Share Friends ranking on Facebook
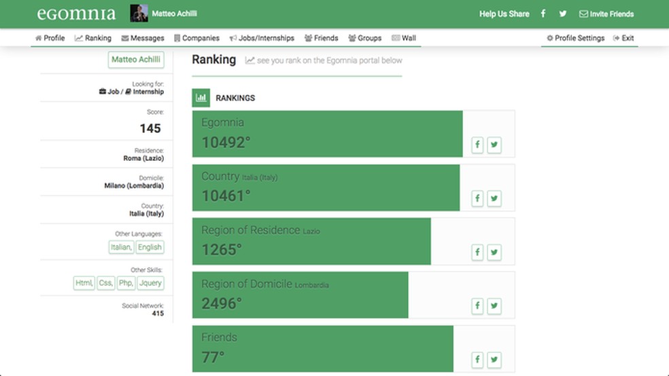Screen dimensions: 669x376 pyautogui.click(x=477, y=360)
